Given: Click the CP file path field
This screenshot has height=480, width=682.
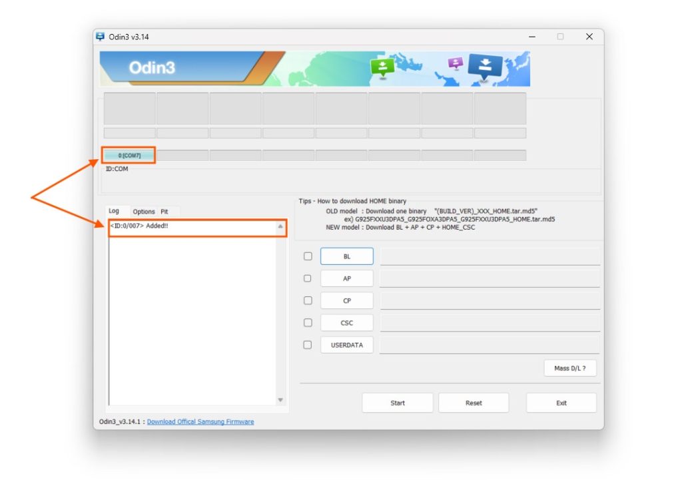Looking at the screenshot, I should click(490, 301).
